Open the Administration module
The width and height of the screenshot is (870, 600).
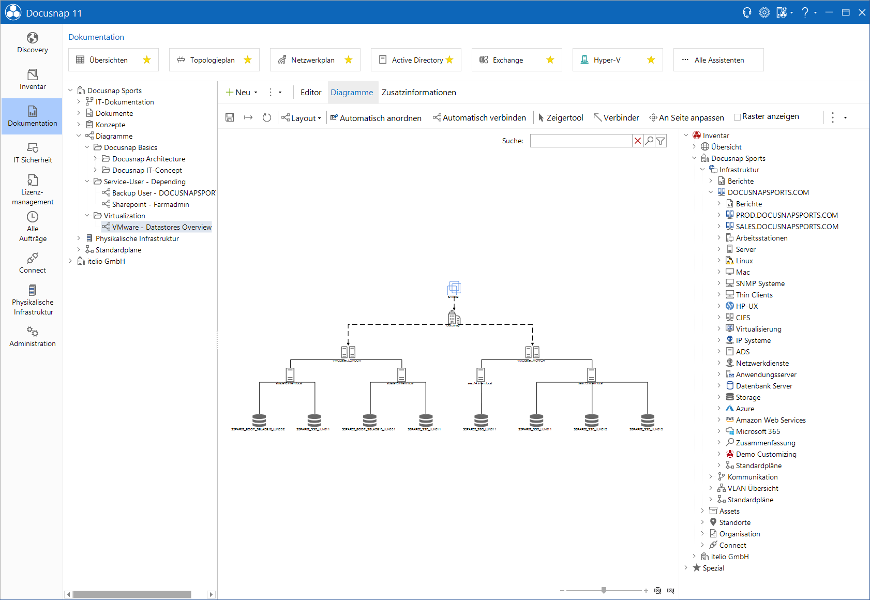click(32, 337)
